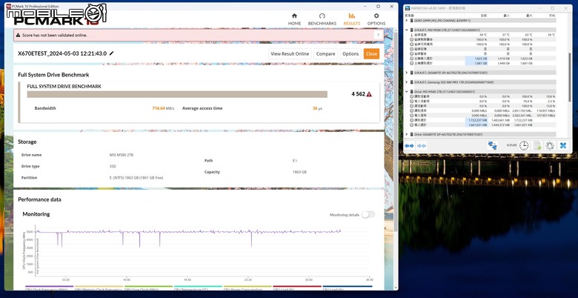The image size is (578, 298).
Task: Click the warning triangle in the validation banner
Action: click(18, 36)
